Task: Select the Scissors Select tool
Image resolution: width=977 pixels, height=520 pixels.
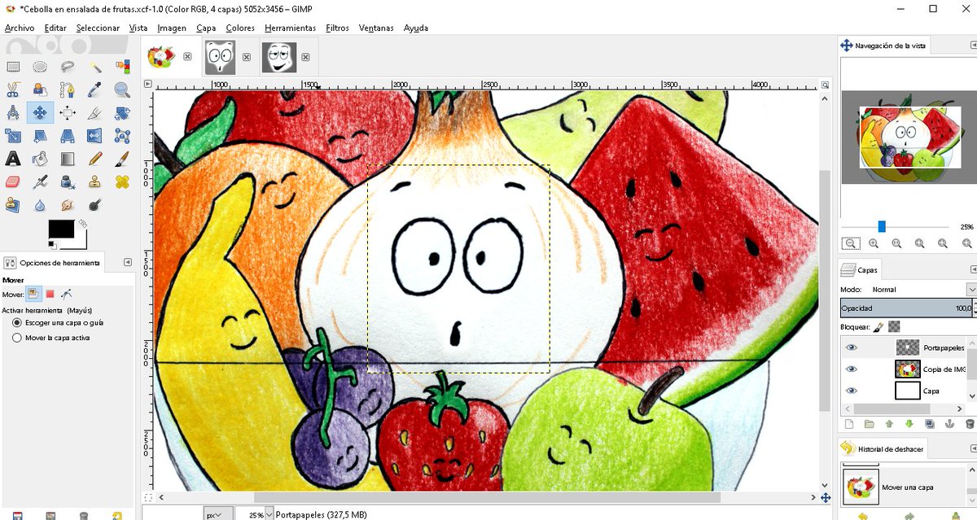Action: pyautogui.click(x=13, y=90)
